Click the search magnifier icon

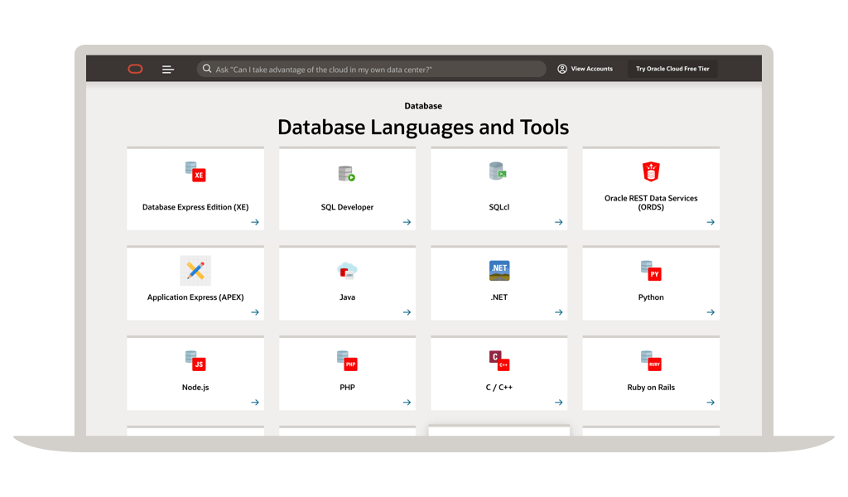click(206, 69)
